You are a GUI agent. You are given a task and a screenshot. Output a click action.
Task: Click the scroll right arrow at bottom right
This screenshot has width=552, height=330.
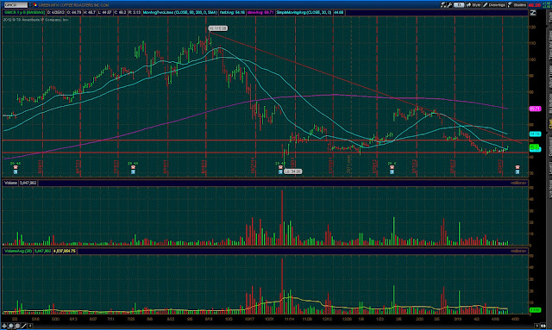click(536, 326)
